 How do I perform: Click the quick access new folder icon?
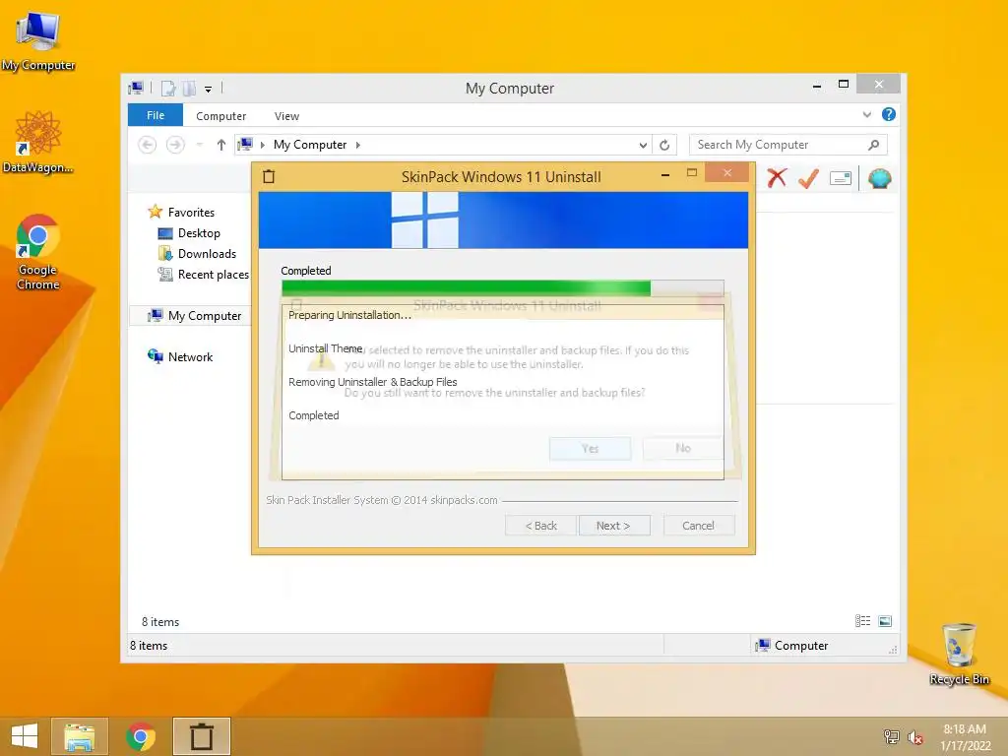click(189, 89)
